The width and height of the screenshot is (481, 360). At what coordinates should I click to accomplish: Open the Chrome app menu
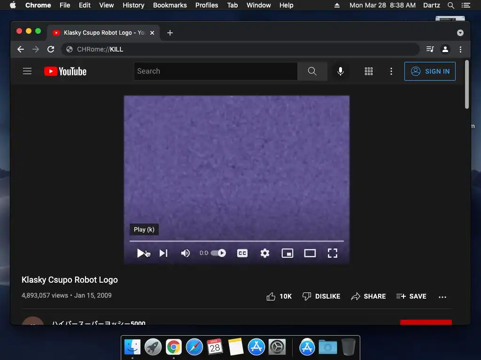coord(38,5)
